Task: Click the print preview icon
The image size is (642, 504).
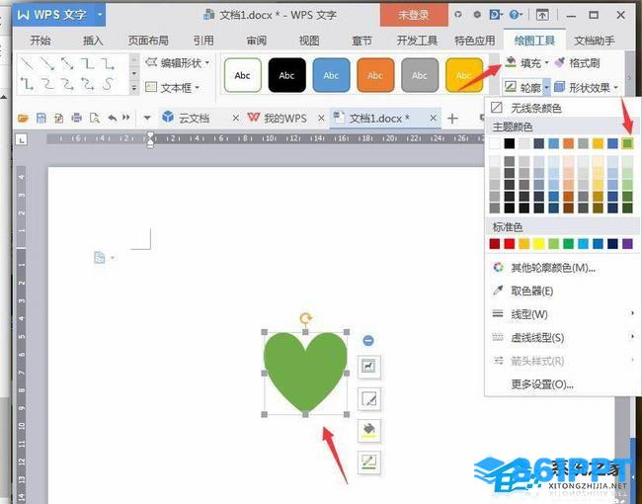Action: 95,119
